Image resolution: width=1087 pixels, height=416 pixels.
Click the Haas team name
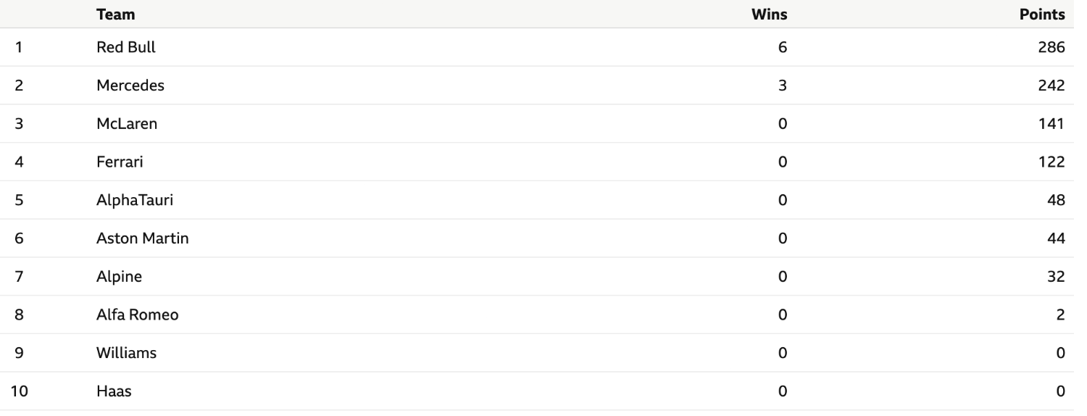pyautogui.click(x=114, y=392)
